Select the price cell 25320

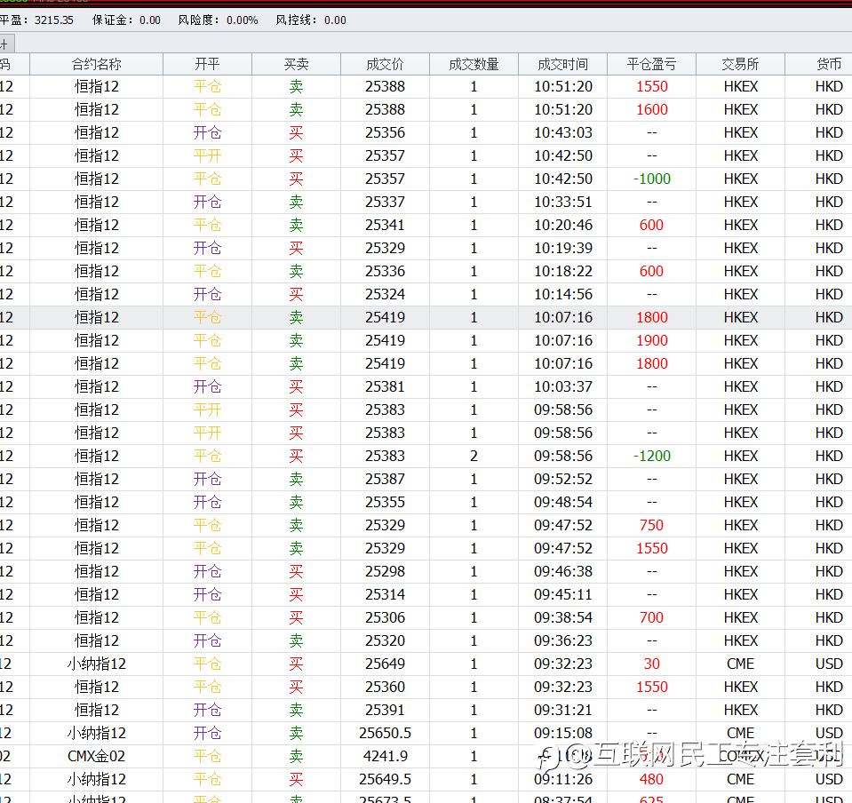click(x=386, y=640)
